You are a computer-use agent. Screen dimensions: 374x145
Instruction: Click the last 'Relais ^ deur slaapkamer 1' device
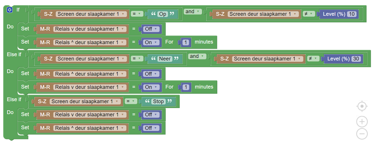[x=89, y=128]
